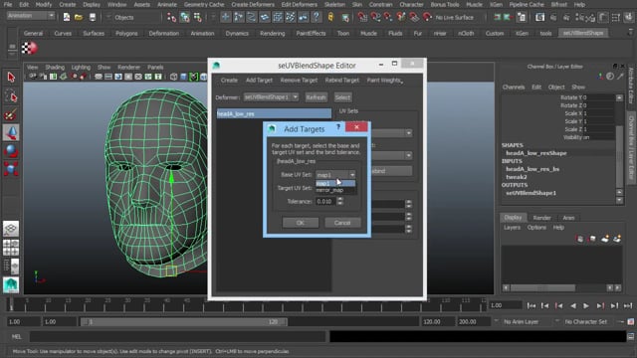Open the Base UV Set dropdown
Viewport: 637px width, 358px height.
[335, 175]
